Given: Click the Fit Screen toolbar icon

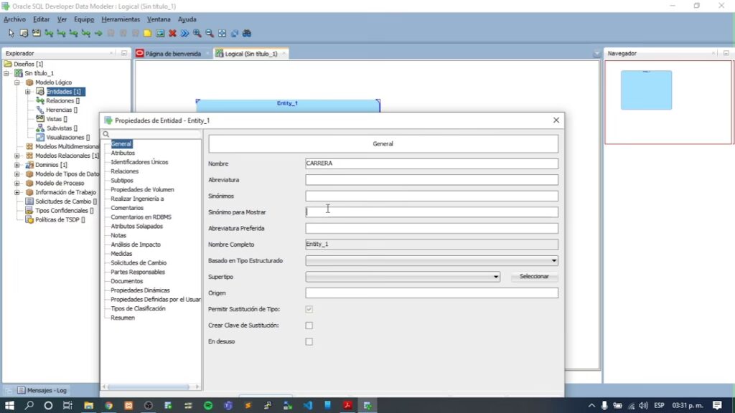Looking at the screenshot, I should coord(222,33).
